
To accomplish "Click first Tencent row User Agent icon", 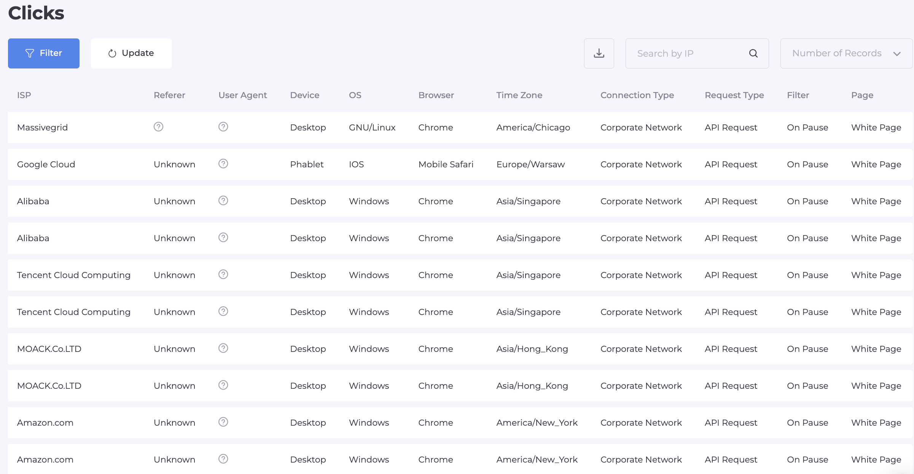I will tap(223, 274).
